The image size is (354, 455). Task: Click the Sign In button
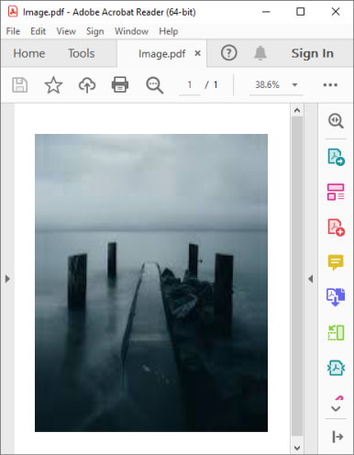coord(312,53)
